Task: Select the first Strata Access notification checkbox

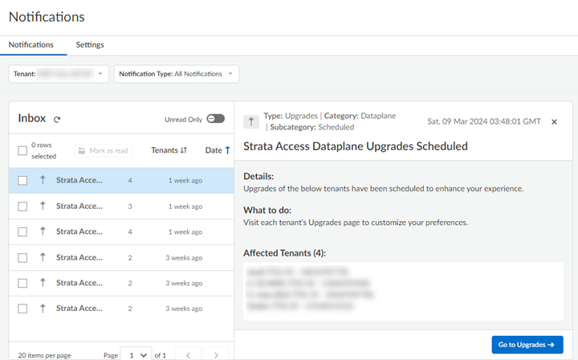Action: coord(22,181)
